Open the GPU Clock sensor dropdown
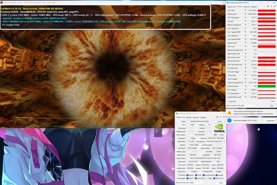The height and width of the screenshot is (185, 277). point(245,11)
